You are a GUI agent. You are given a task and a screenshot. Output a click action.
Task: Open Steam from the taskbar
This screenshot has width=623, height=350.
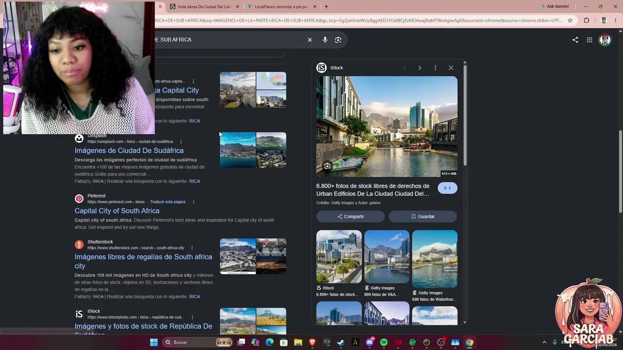[341, 342]
